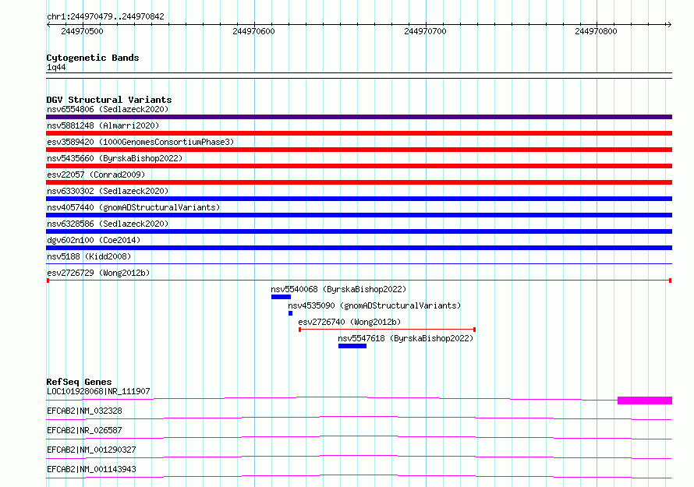Viewport: 694px width, 487px height.
Task: Select the purple nsv6554806 variant bar
Action: click(x=359, y=117)
